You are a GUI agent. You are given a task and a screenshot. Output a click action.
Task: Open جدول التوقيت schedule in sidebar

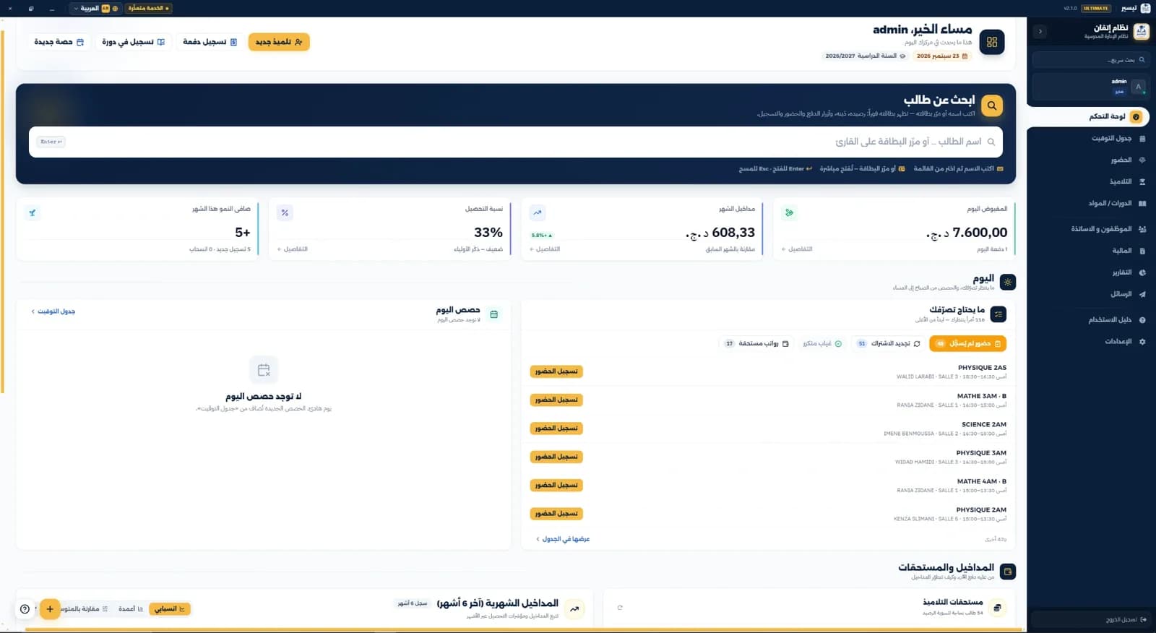tap(1091, 138)
